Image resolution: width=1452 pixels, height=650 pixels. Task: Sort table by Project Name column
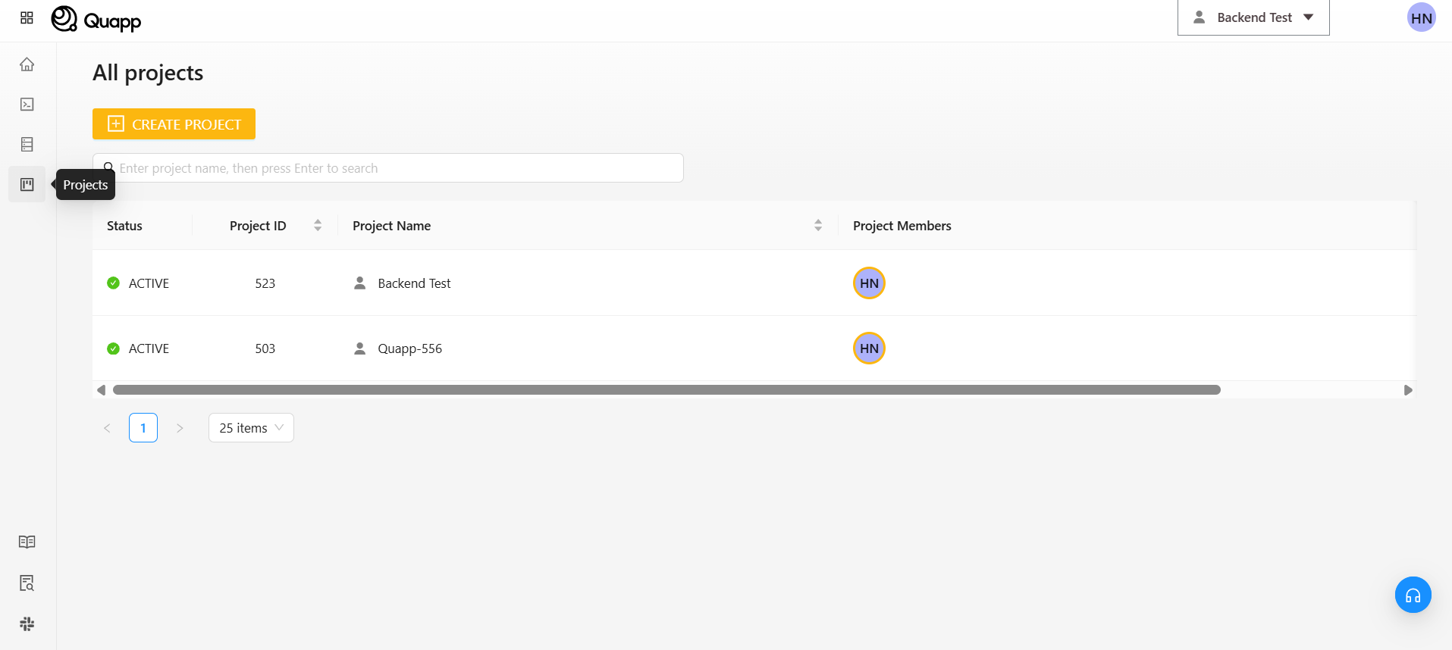tap(818, 226)
